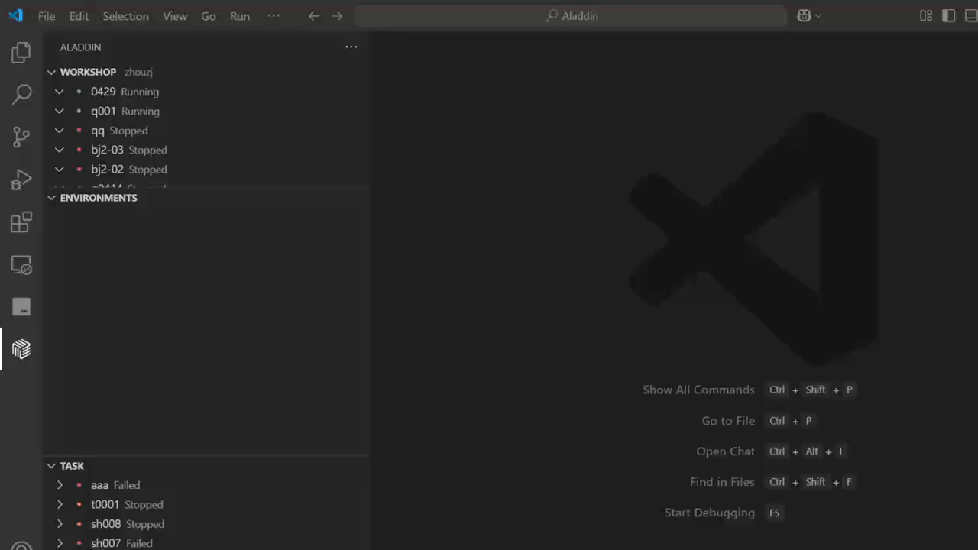
Task: Collapse the WORKSHOP section
Action: pyautogui.click(x=52, y=72)
